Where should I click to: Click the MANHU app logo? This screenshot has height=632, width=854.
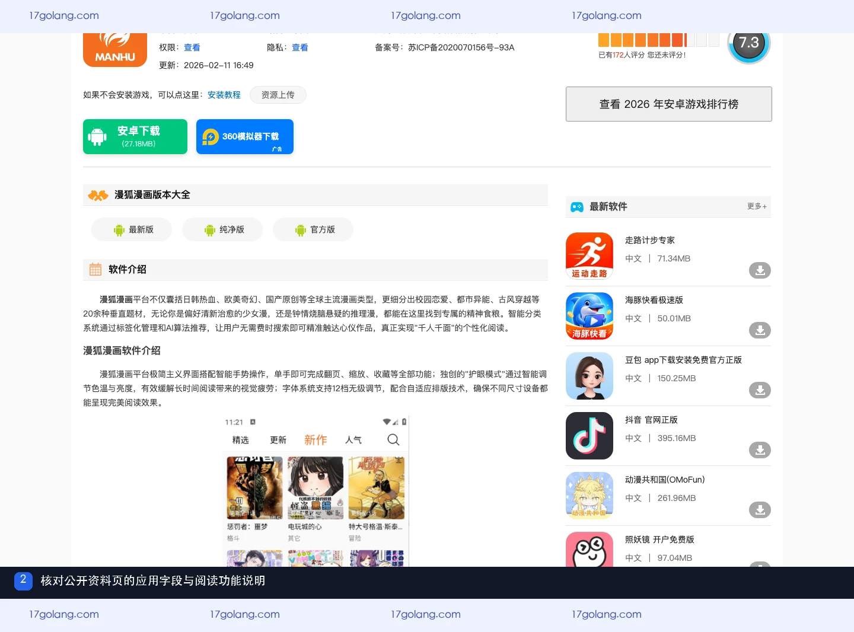(115, 50)
